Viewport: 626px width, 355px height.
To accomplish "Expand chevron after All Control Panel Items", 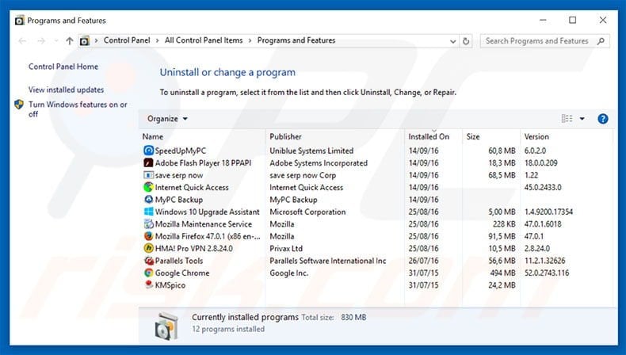I will 250,40.
